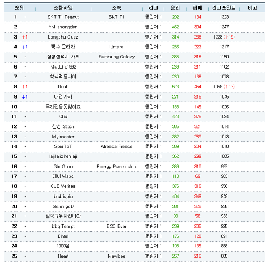Select summoner CJE Veritas
Image resolution: width=267 pixels, height=263 pixels.
(x=63, y=186)
